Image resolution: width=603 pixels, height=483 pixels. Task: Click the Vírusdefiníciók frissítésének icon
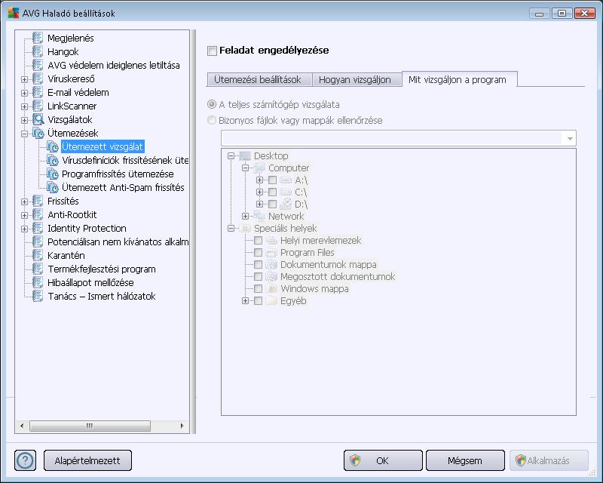point(52,160)
